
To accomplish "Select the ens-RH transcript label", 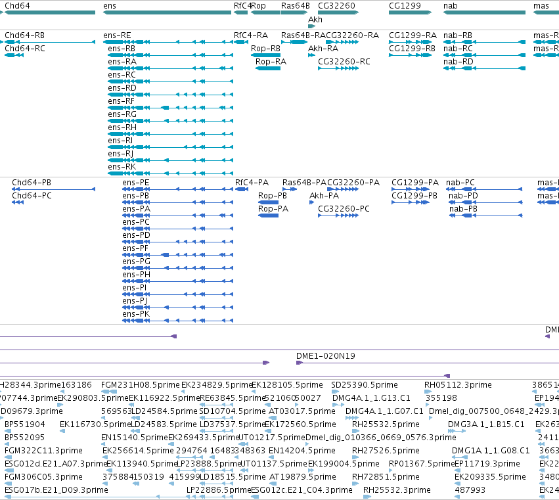I will click(122, 127).
